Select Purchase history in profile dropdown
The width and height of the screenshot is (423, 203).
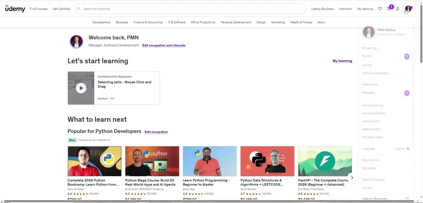coord(372,137)
